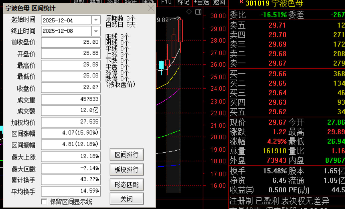The width and height of the screenshot is (345, 209).
Task: Click the 买二 price 29.65
Action: (x=277, y=83)
